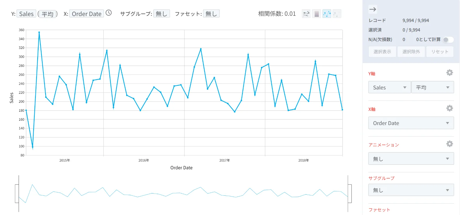
Task: Click the 80 y-axis tick label
Action: click(22, 155)
